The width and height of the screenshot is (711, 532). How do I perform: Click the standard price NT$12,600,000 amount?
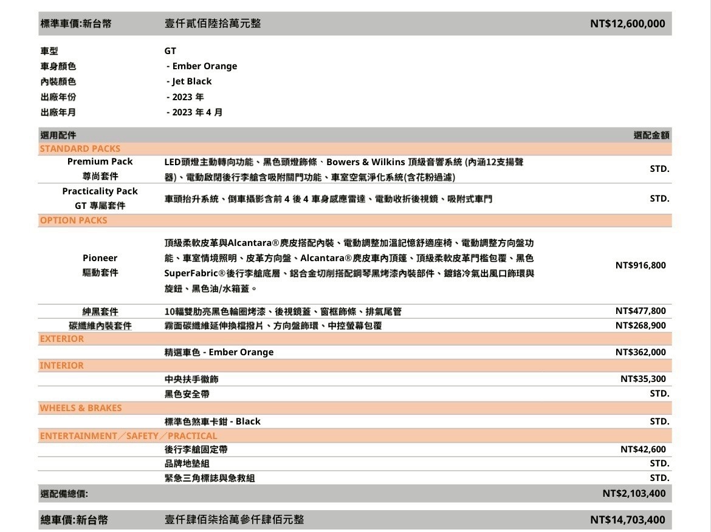coord(627,24)
